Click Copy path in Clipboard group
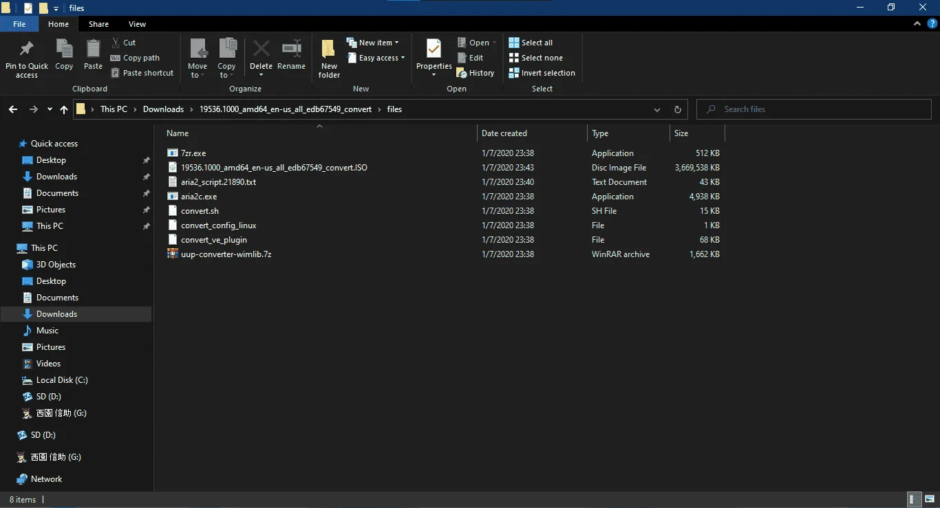This screenshot has height=508, width=940. click(135, 58)
